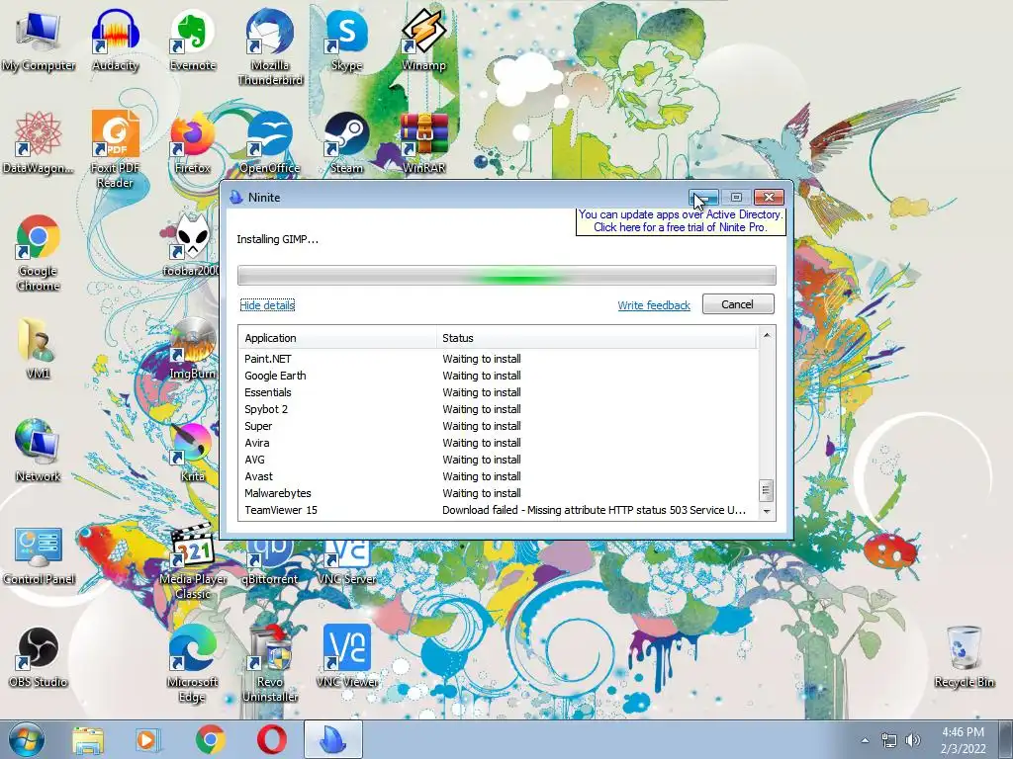Select the Mozilla Thunderbird shortcut

point(270,46)
